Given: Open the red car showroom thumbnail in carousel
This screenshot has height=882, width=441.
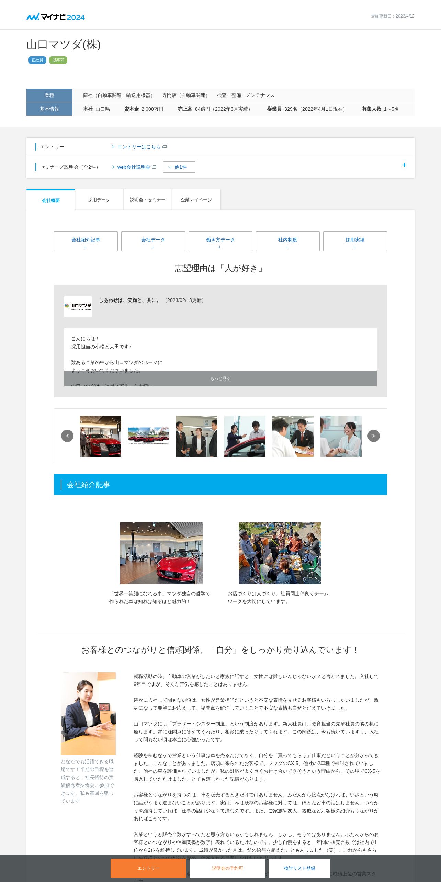Looking at the screenshot, I should pyautogui.click(x=101, y=436).
